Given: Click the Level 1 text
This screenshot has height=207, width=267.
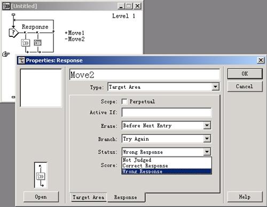Looking at the screenshot, I should (x=123, y=16).
